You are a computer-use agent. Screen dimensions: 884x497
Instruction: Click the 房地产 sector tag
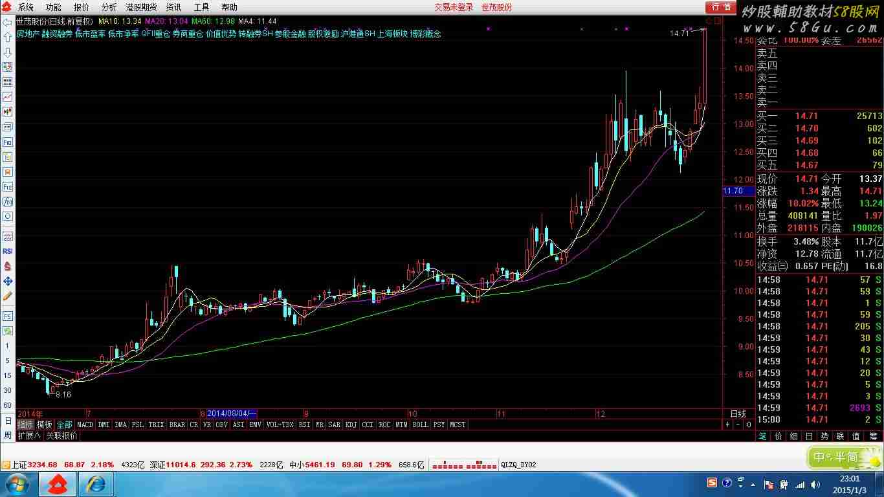pos(28,34)
